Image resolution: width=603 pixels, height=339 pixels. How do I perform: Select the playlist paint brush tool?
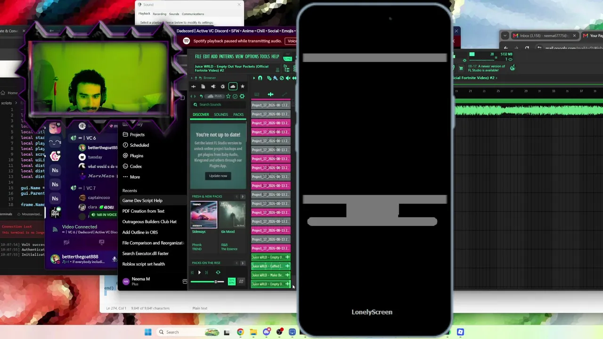pyautogui.click(x=276, y=78)
